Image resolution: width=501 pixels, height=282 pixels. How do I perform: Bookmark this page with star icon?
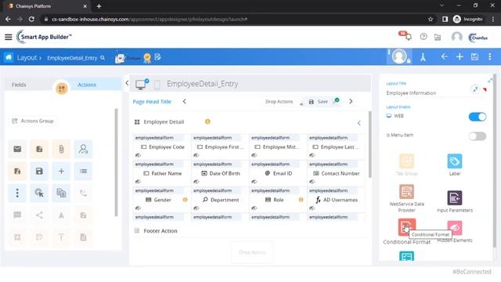pyautogui.click(x=431, y=19)
